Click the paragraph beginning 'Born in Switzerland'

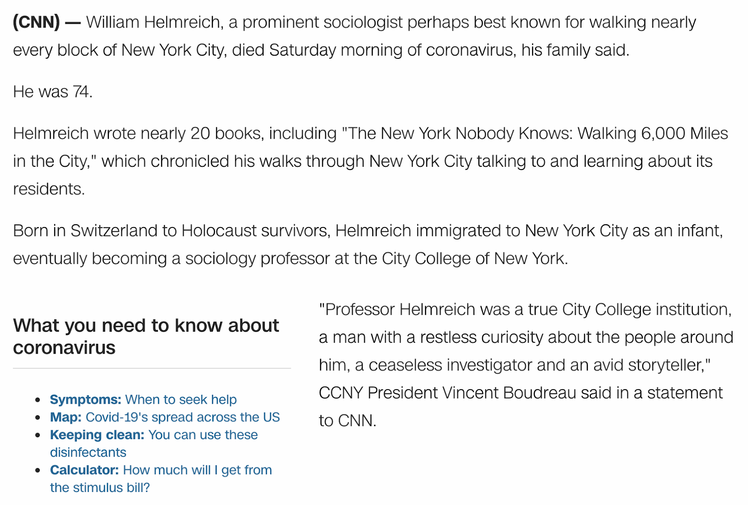368,244
